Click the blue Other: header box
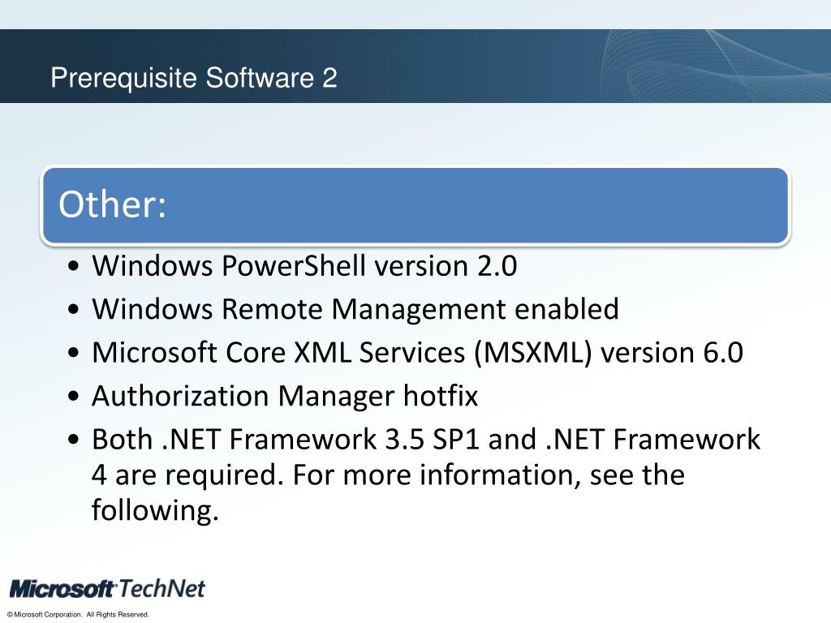This screenshot has height=623, width=831. 415,205
